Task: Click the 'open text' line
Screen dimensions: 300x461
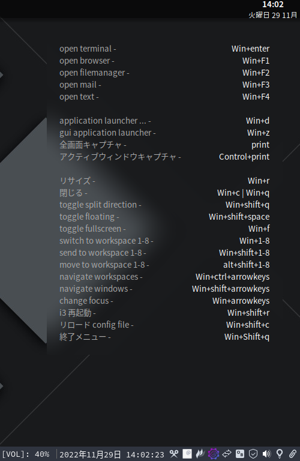Action: point(79,97)
